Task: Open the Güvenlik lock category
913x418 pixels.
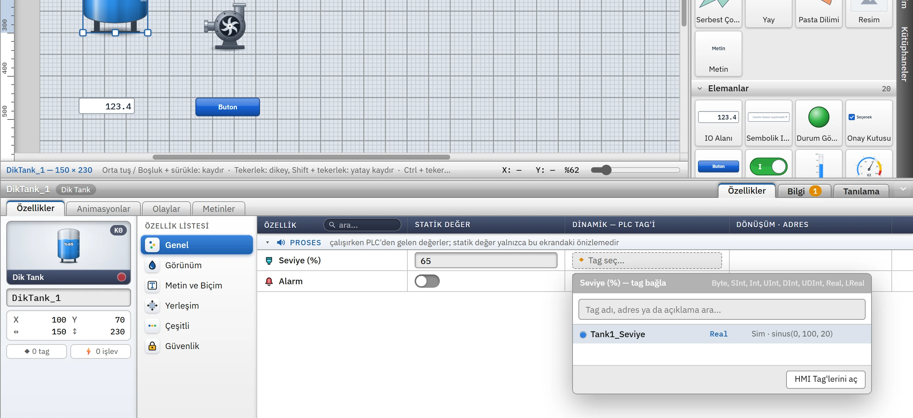Action: (x=197, y=346)
